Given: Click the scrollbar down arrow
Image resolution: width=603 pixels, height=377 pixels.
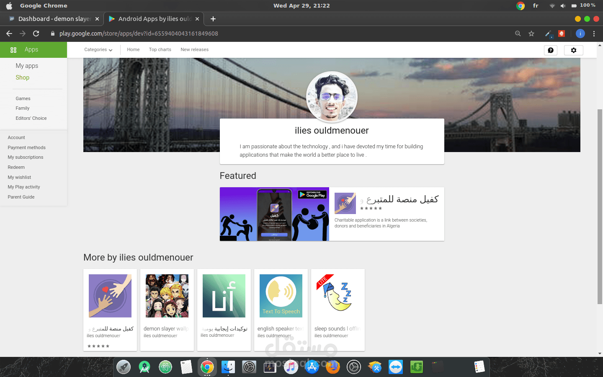Looking at the screenshot, I should tap(600, 354).
